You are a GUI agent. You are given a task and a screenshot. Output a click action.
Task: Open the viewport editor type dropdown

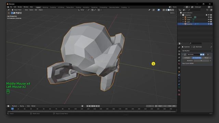(9, 10)
